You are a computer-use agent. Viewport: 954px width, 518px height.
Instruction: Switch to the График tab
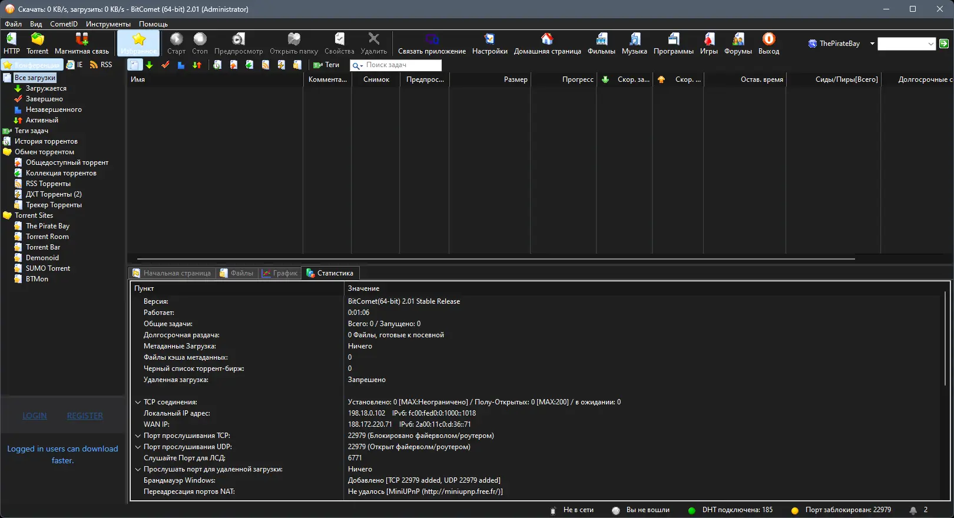[x=280, y=273]
